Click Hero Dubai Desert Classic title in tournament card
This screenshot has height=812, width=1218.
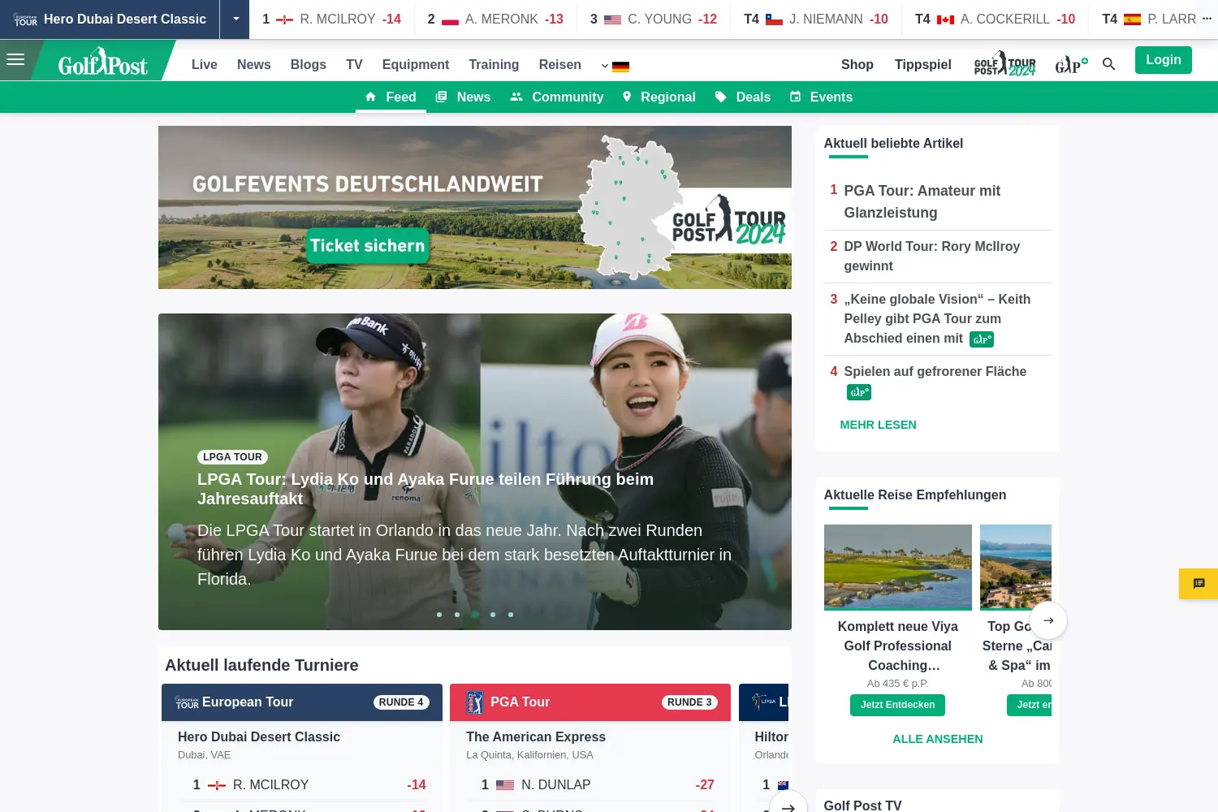click(259, 736)
